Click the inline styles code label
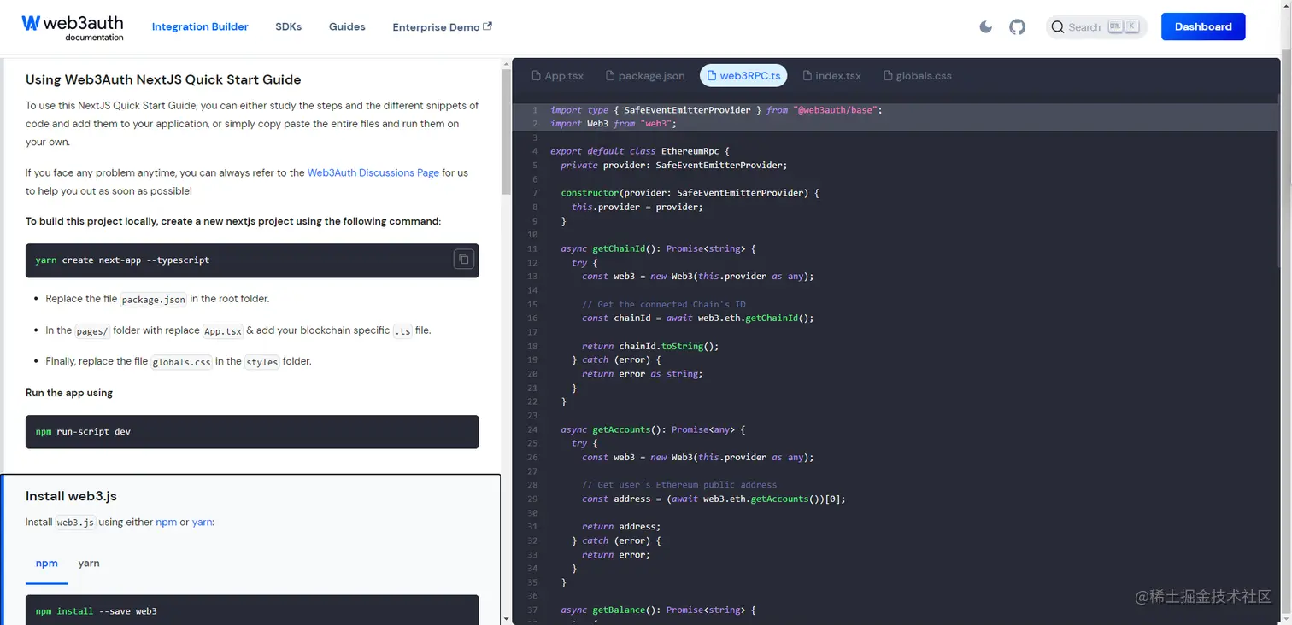 pyautogui.click(x=261, y=362)
